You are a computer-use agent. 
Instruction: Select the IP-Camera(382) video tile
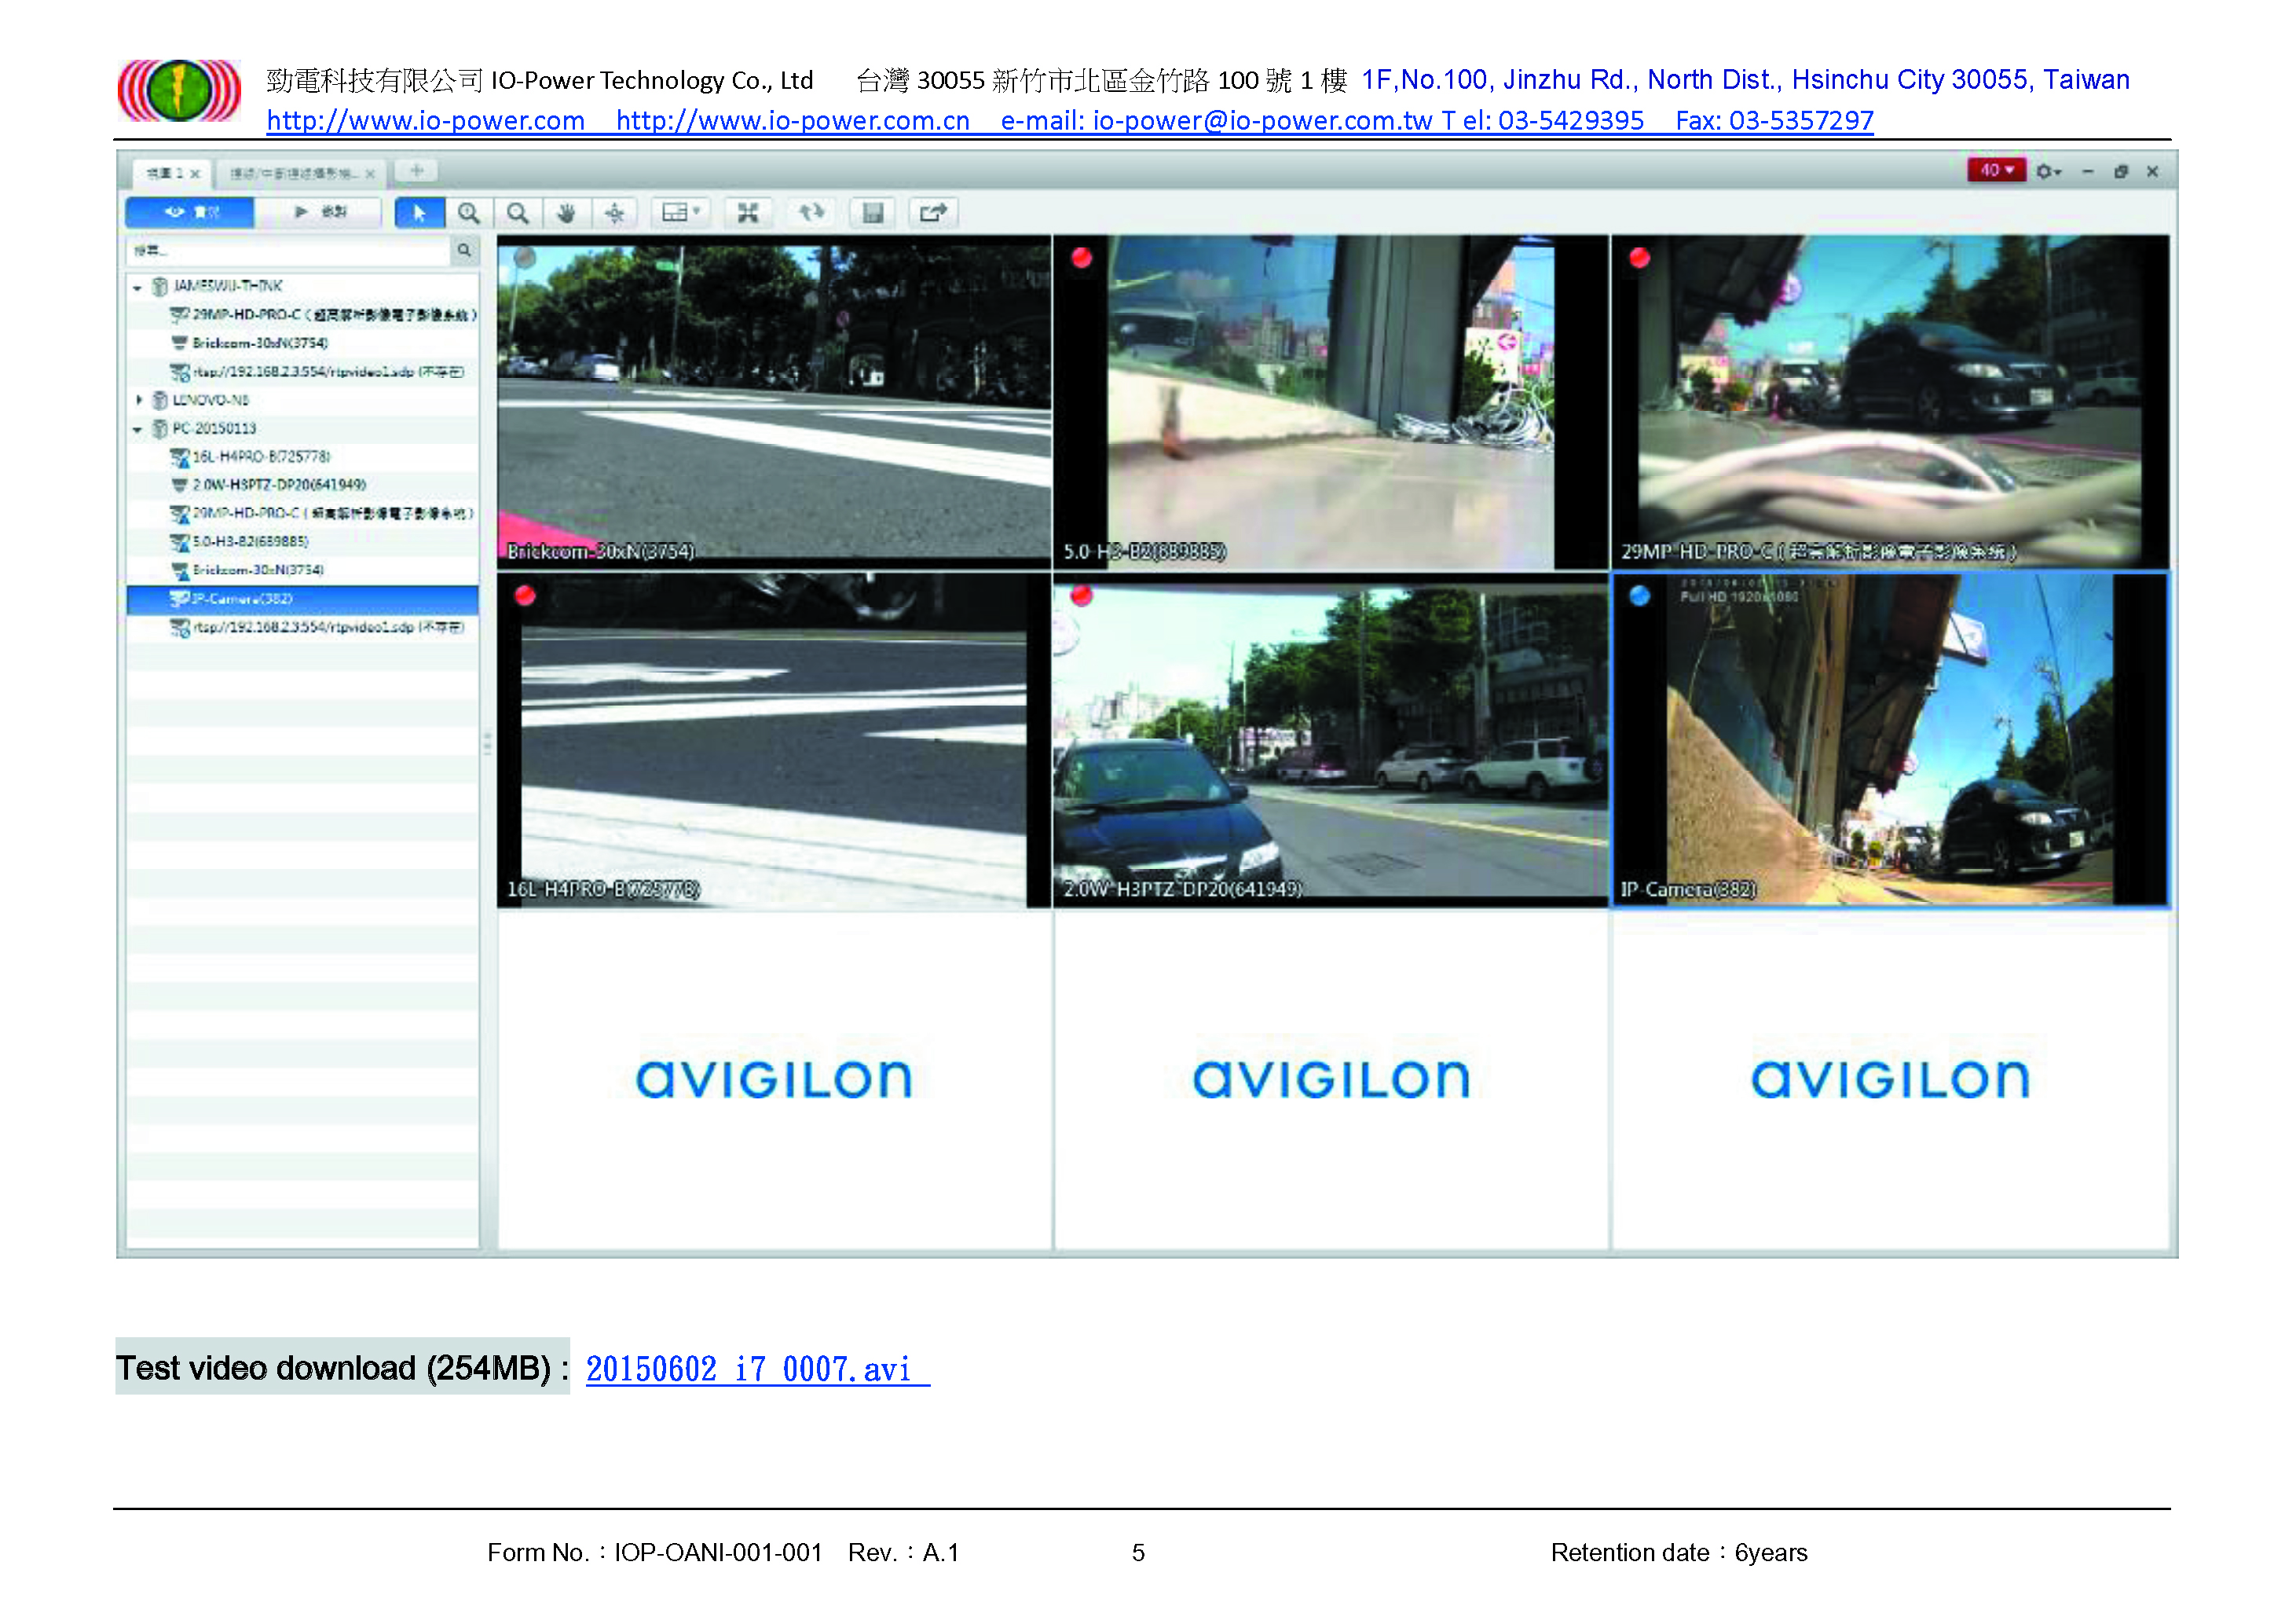(1890, 741)
